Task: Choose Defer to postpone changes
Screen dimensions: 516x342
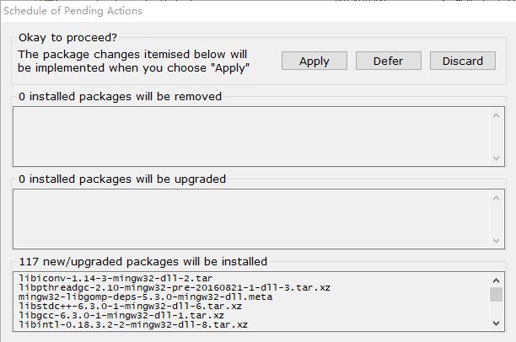Action: pos(389,61)
